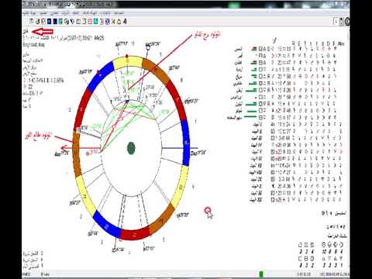Click the green circle at the chart center

[x=131, y=148]
